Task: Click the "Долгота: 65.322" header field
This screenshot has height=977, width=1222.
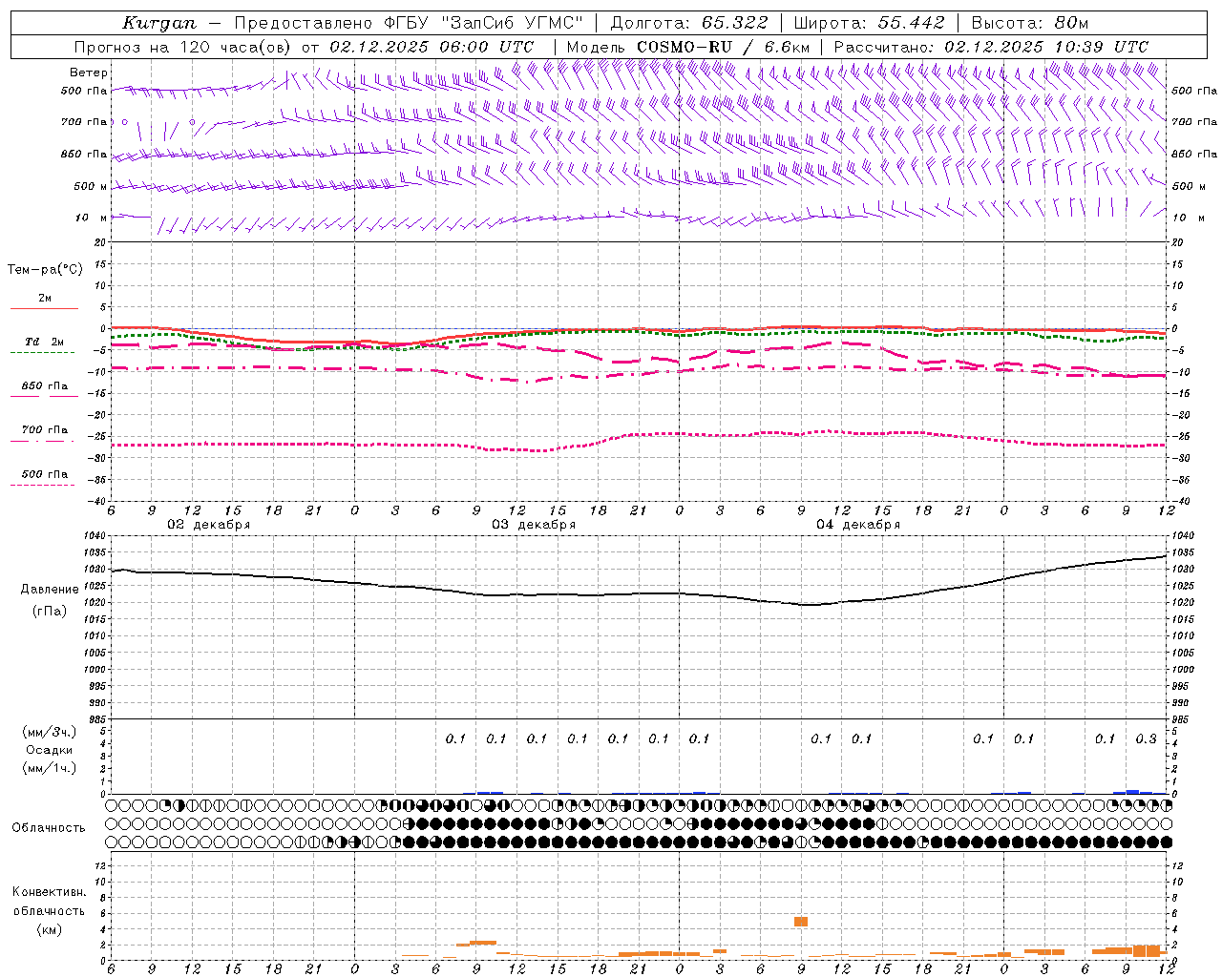Action: click(x=688, y=23)
